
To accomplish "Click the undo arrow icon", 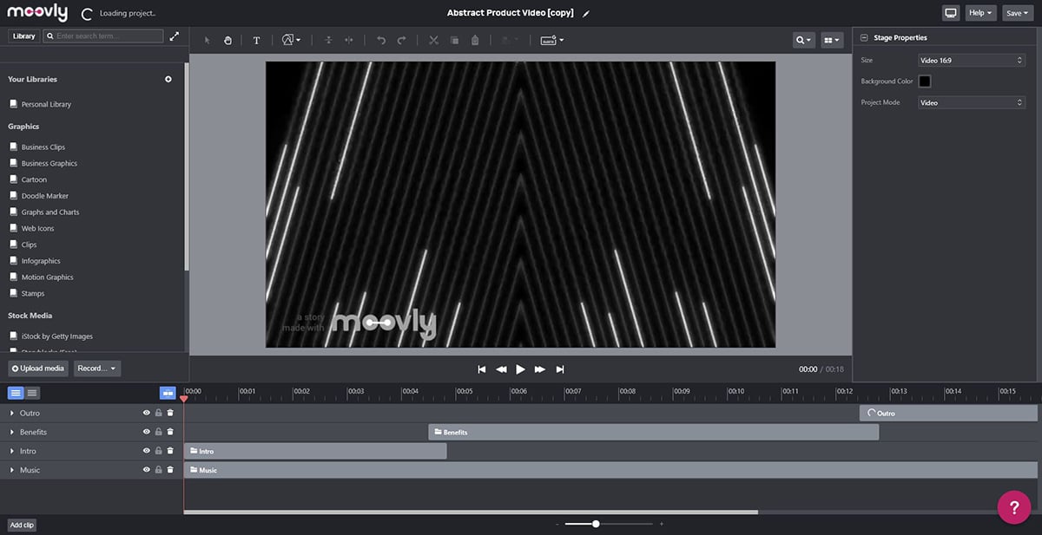I will click(x=380, y=40).
